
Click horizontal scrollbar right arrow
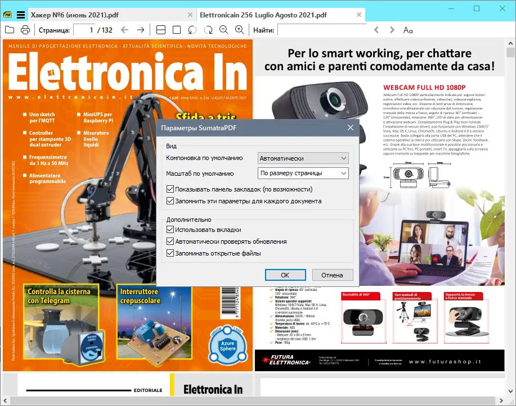click(x=501, y=400)
